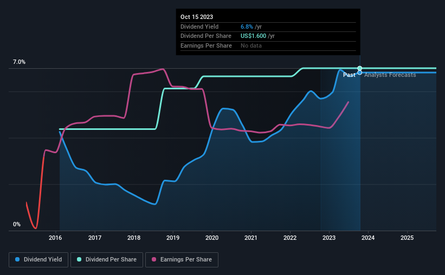Click the 2023 x-axis label
This screenshot has height=275, width=445.
[x=329, y=238]
